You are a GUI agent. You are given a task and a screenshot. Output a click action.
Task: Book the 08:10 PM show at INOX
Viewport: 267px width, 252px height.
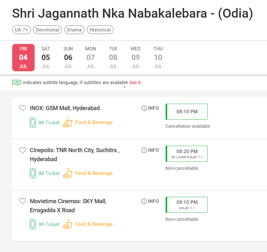(187, 112)
